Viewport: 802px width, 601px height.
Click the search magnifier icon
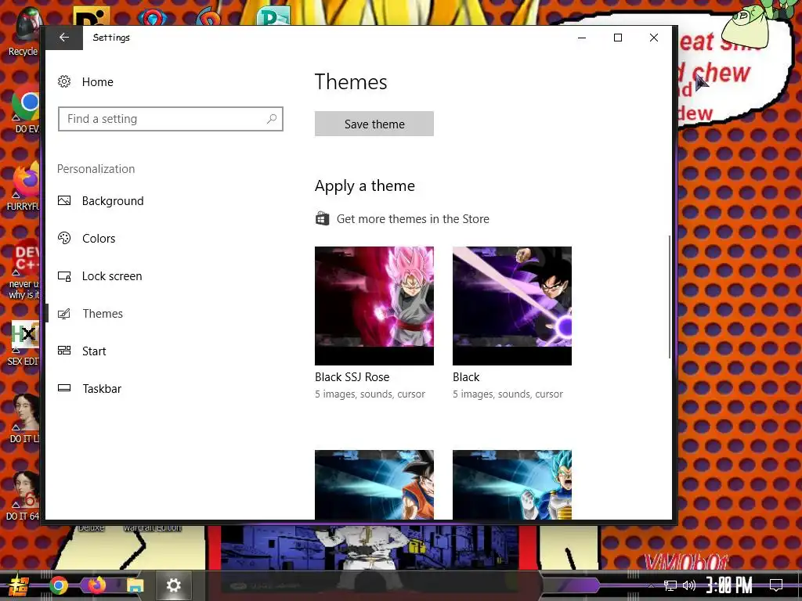272,119
